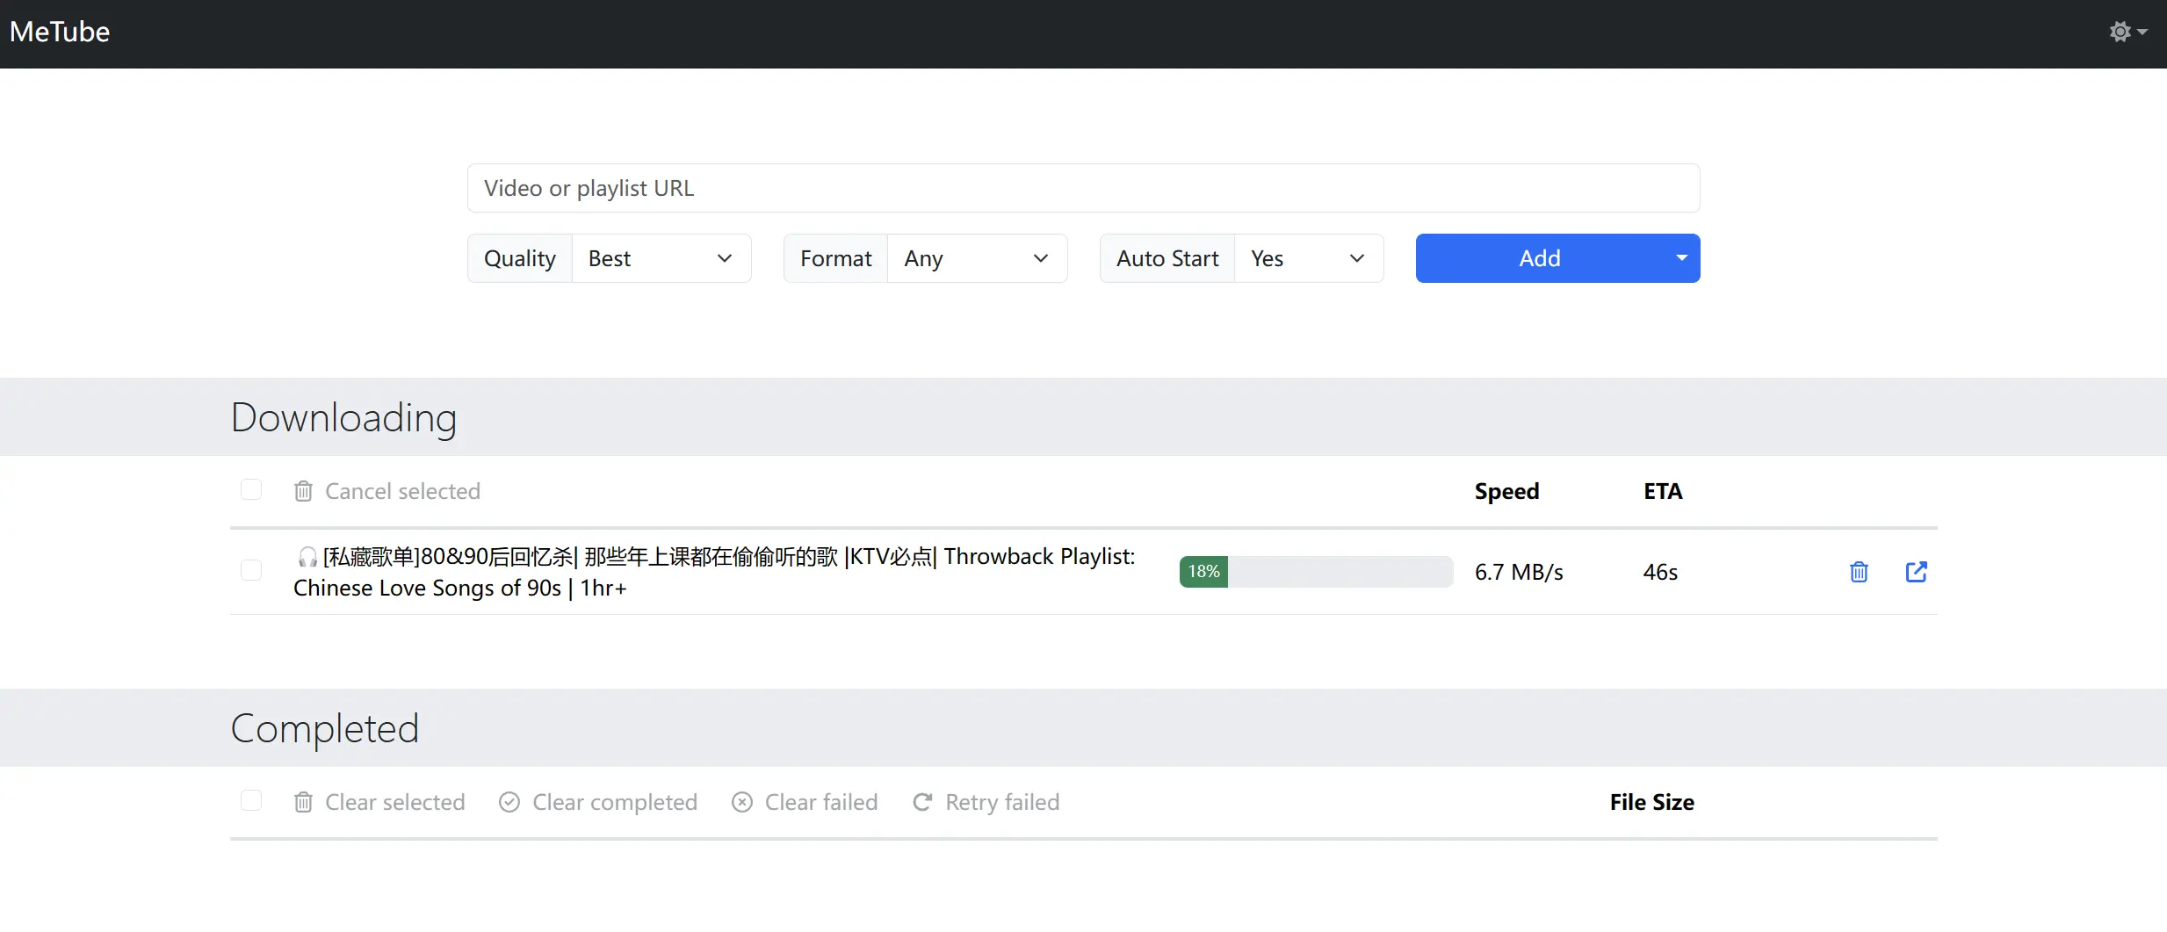Click the Auto Start label
The image size is (2167, 932).
coord(1167,258)
